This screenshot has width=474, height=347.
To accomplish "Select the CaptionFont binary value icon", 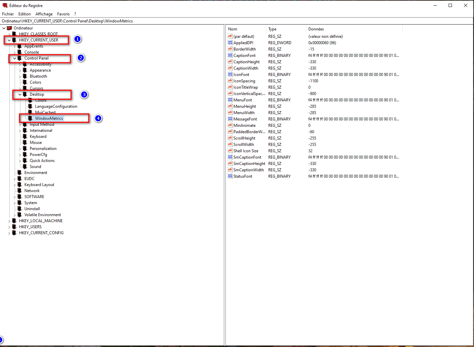I will point(230,56).
